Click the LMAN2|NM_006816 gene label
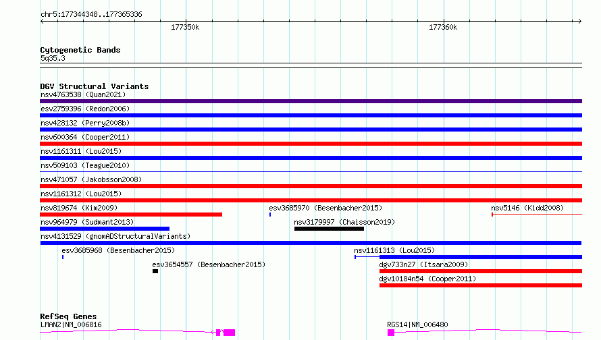 click(x=71, y=324)
